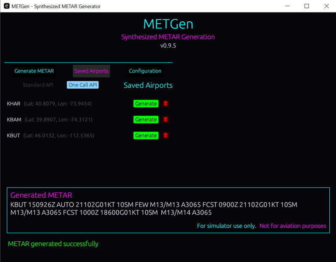
Task: Delete KBUT with the trash can icon
Action: pos(166,135)
